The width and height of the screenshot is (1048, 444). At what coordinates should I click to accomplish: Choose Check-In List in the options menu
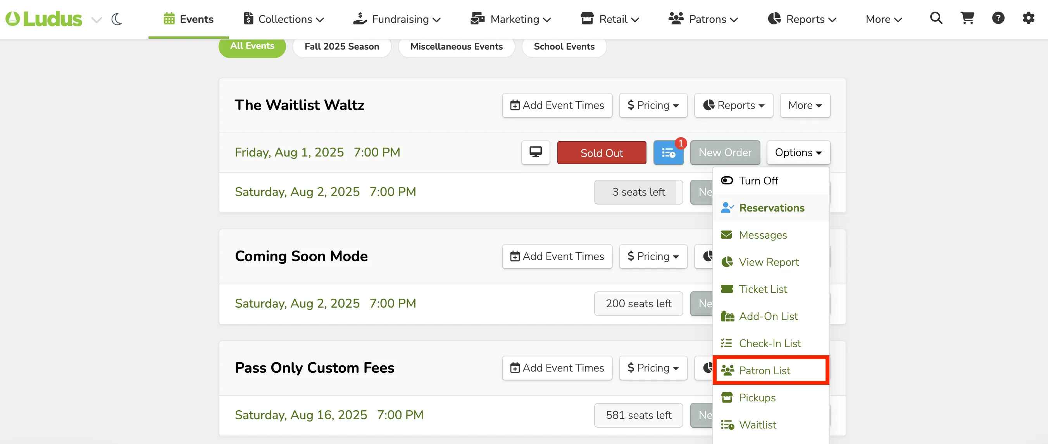point(771,343)
